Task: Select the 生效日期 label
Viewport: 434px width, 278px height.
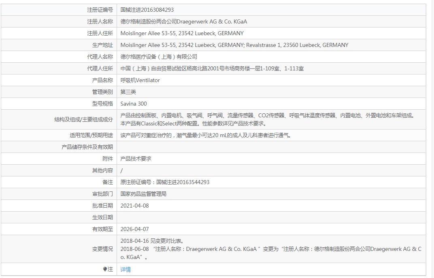Action: pos(102,217)
